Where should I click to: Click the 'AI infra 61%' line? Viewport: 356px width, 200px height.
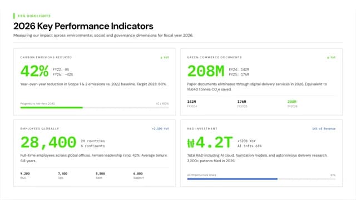pyautogui.click(x=250, y=146)
